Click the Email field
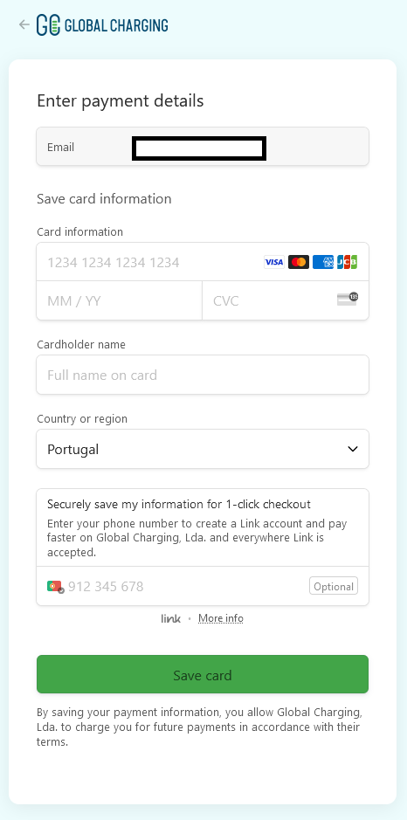 203,147
